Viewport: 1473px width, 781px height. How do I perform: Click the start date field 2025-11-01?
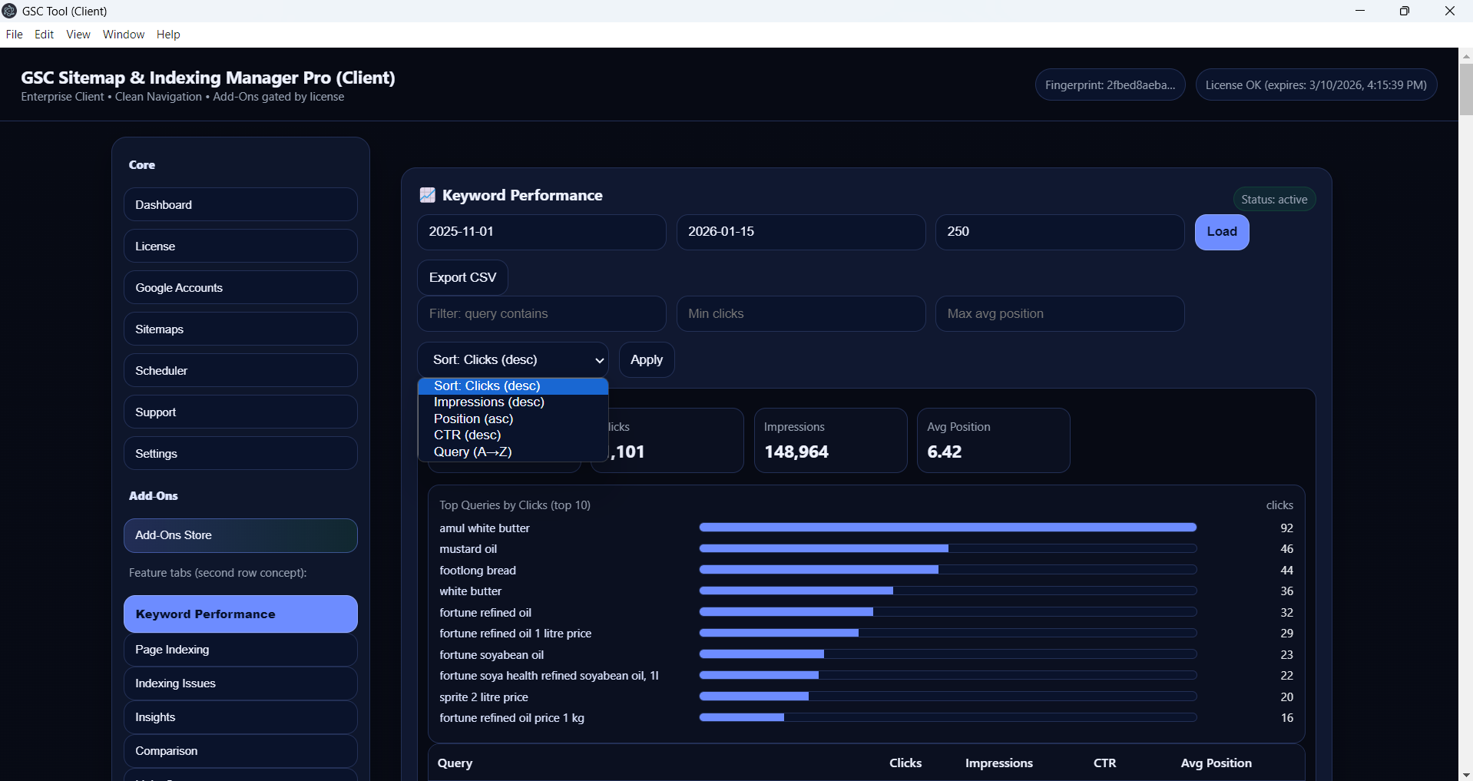[x=541, y=232]
